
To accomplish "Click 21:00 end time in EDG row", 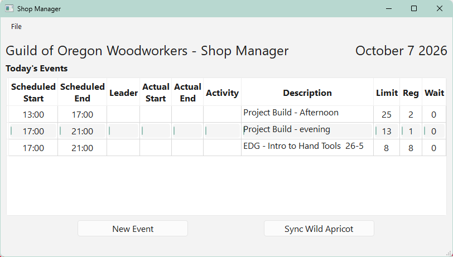I will click(83, 148).
